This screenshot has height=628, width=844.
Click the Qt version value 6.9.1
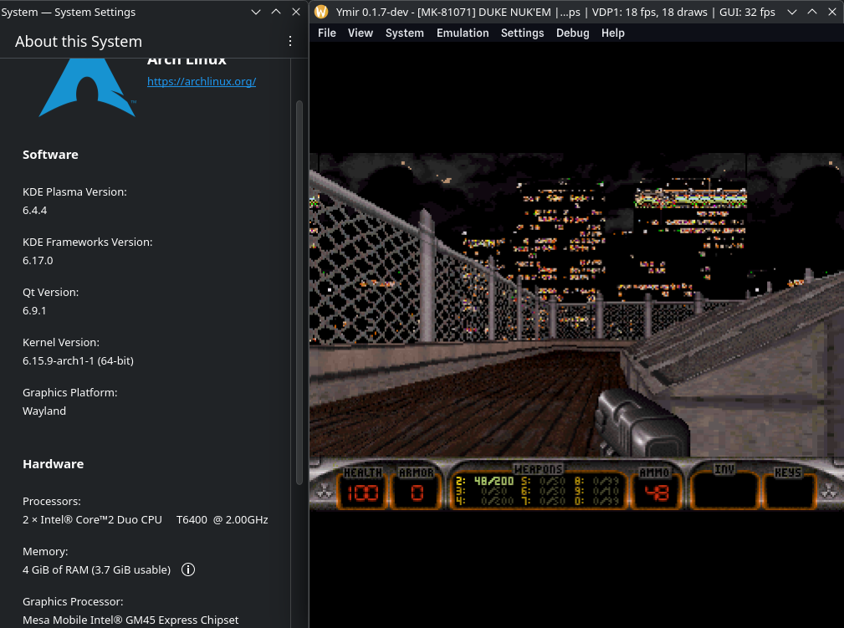[x=34, y=310]
